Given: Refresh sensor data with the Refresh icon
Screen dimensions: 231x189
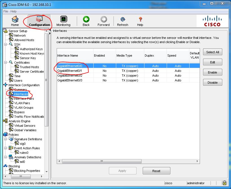Looking at the screenshot, I should [123, 20].
